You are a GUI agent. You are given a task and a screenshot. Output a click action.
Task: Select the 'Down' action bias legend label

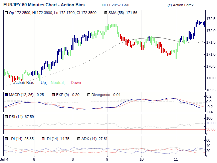[76, 83]
